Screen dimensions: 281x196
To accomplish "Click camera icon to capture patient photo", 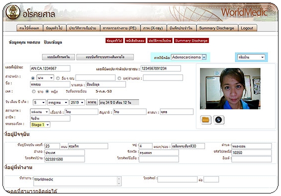I will [x=218, y=120].
